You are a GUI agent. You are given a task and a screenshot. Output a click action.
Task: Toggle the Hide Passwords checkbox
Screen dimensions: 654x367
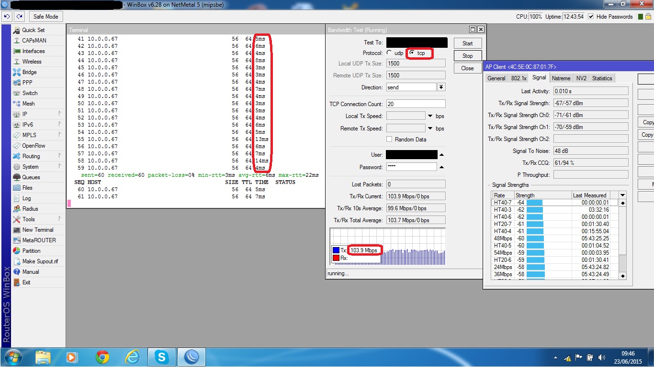591,16
